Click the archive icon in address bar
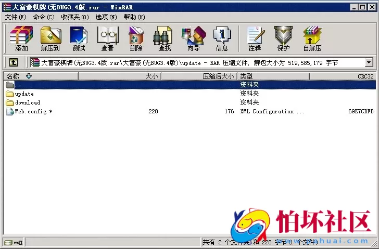Image resolution: width=379 pixels, height=249 pixels. 35,63
